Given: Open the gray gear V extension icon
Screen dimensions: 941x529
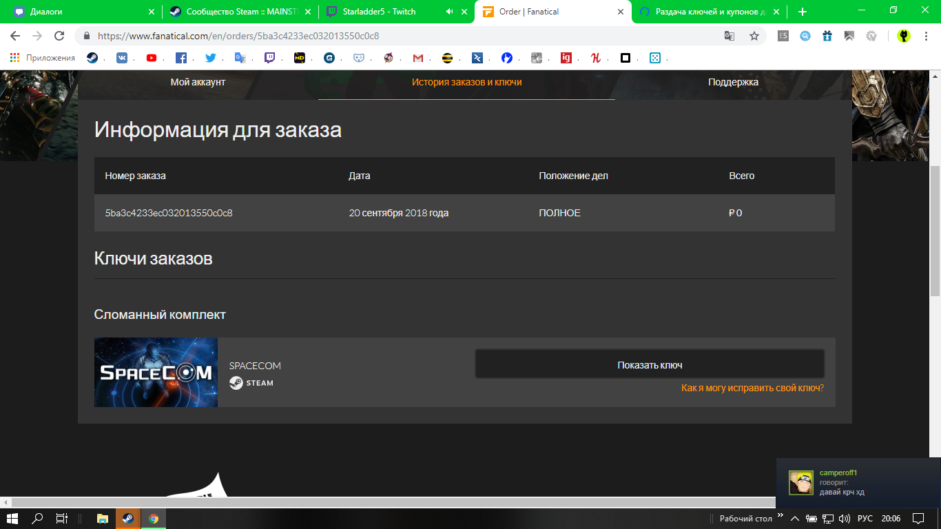Looking at the screenshot, I should pos(871,36).
